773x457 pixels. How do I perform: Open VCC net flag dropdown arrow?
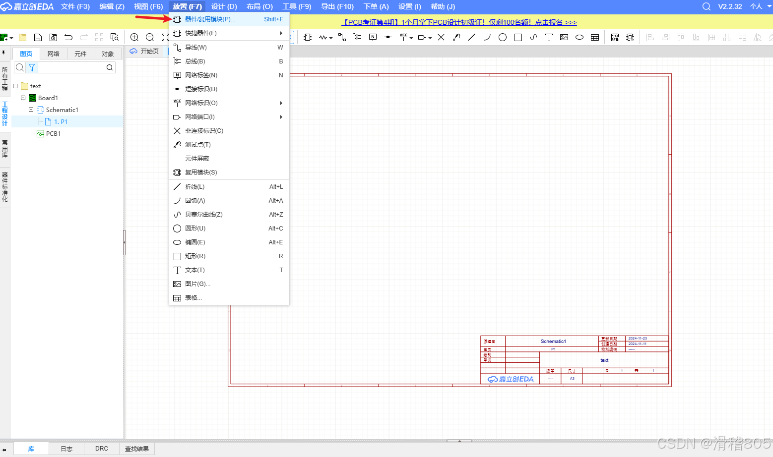[x=411, y=38]
